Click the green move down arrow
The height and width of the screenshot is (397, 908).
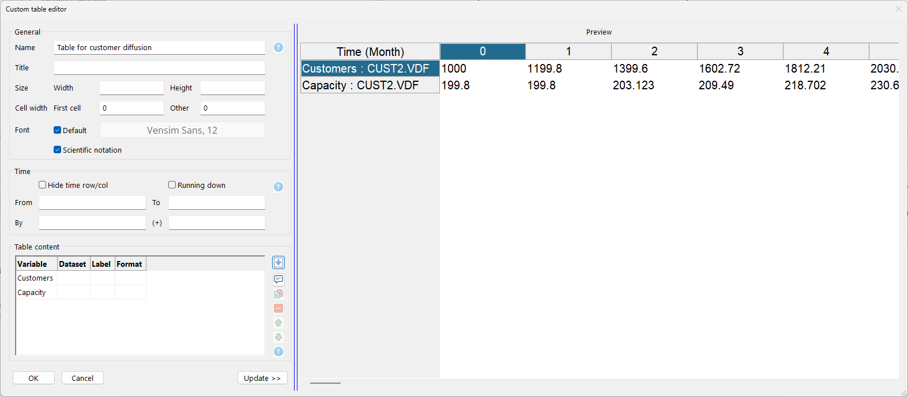(x=278, y=337)
